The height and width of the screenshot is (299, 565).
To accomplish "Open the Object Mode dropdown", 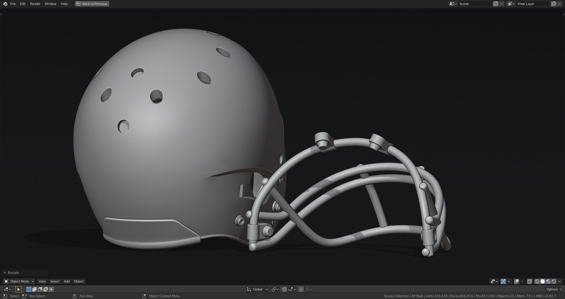I will (19, 281).
